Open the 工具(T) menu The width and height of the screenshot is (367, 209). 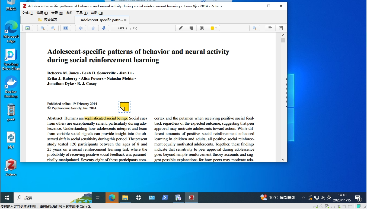point(82,13)
